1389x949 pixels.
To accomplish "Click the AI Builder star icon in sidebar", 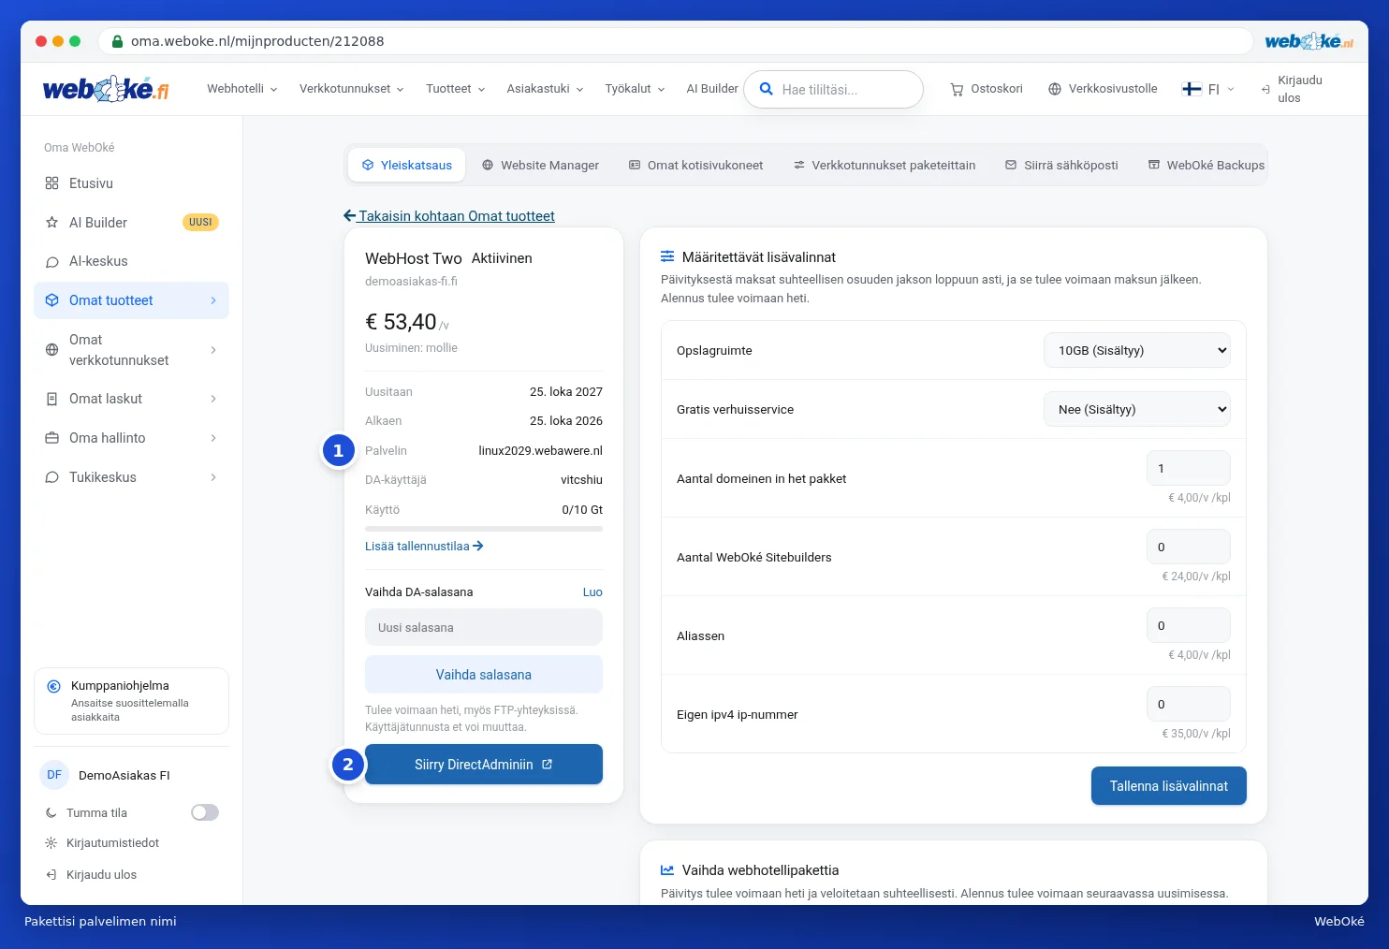I will click(51, 223).
